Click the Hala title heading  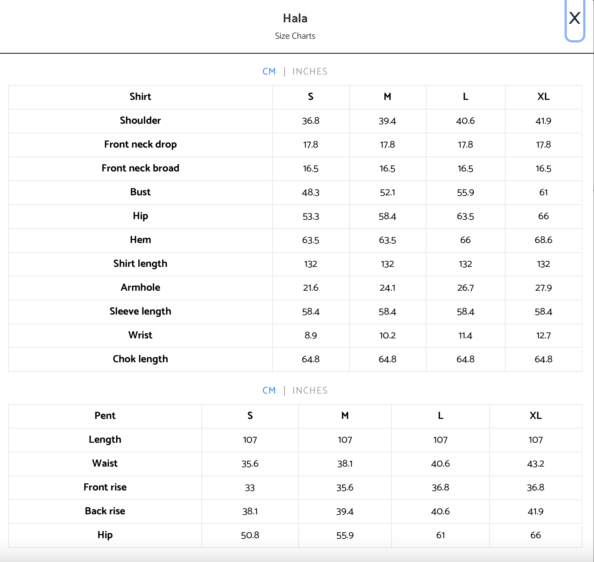coord(295,18)
